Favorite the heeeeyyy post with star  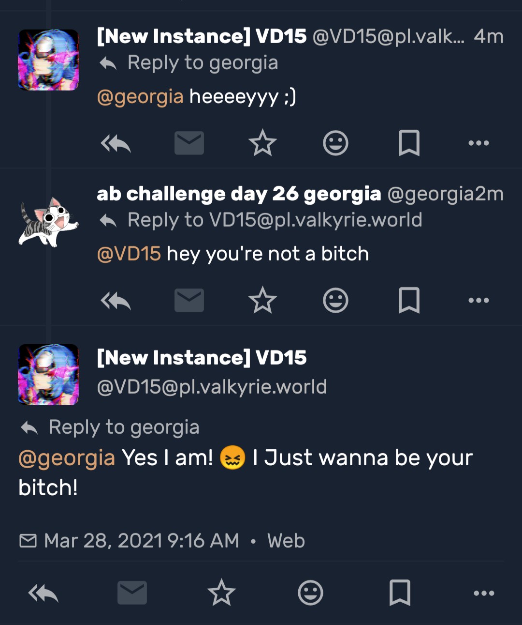coord(262,143)
